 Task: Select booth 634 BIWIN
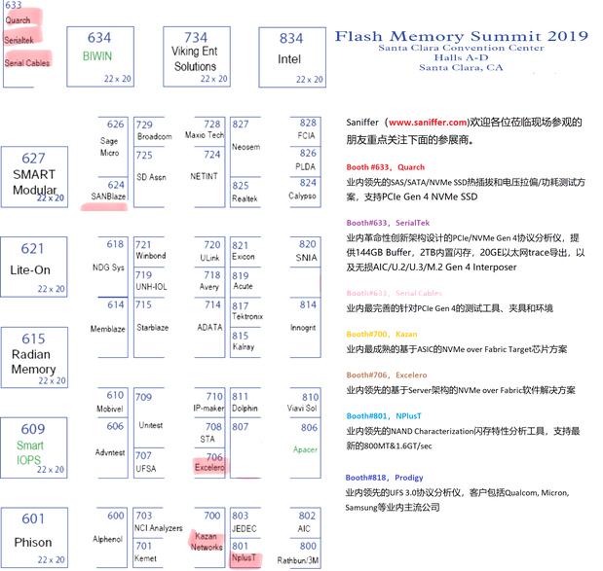(100, 56)
